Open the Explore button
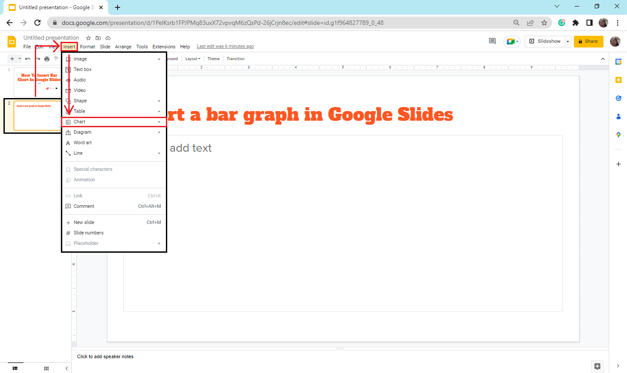 click(597, 366)
